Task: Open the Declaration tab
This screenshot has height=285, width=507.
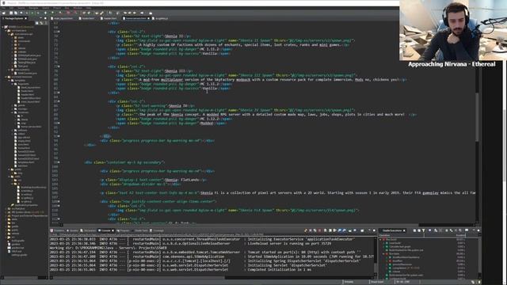Action: point(88,230)
